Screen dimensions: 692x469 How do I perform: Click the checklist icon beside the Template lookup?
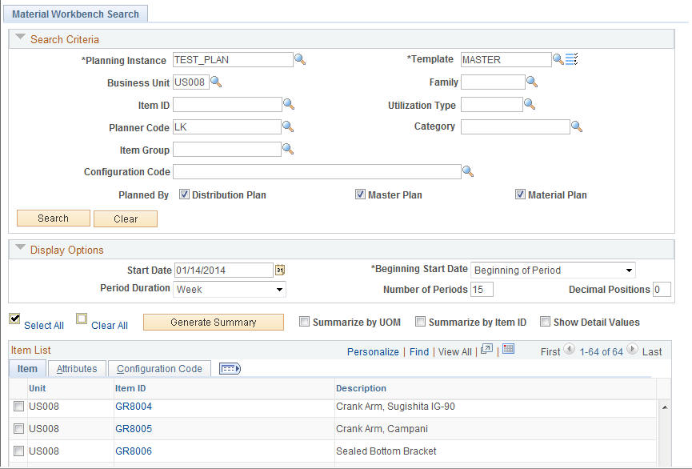pos(570,58)
